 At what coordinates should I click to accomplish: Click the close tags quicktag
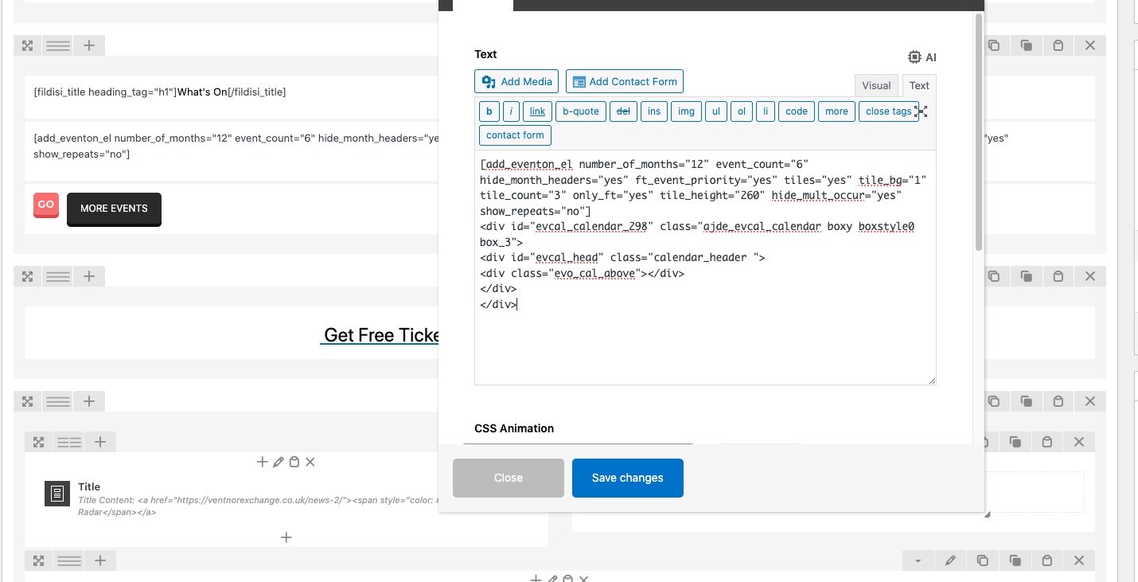(x=888, y=111)
